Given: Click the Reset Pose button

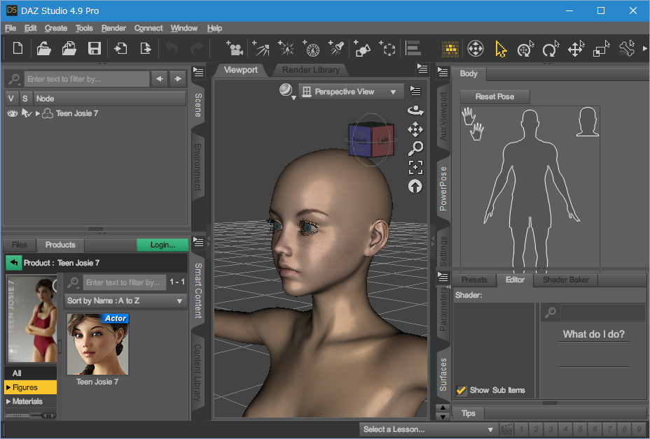Looking at the screenshot, I should [x=495, y=96].
